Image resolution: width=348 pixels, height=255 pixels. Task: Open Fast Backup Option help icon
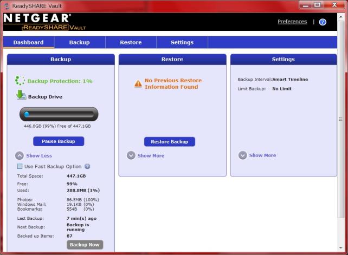(87, 166)
